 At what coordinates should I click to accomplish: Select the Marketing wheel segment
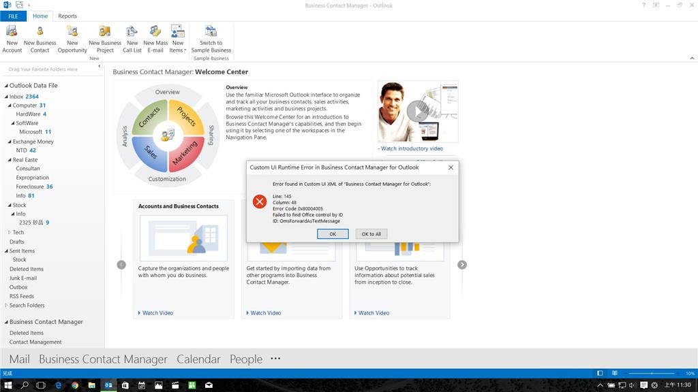click(x=185, y=152)
